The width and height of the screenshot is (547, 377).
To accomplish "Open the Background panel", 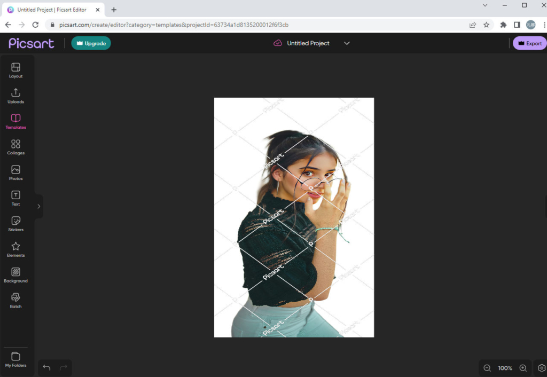I will [15, 275].
